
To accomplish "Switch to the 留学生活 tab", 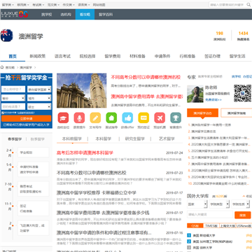I will (x=237, y=56).
